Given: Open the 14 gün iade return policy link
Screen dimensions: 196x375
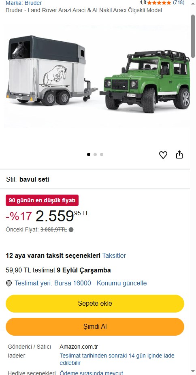Looking at the screenshot, I should [117, 359].
